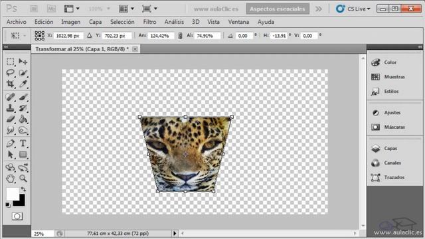The image size is (425, 239).
Task: Open the Imagen menu
Action: (71, 22)
